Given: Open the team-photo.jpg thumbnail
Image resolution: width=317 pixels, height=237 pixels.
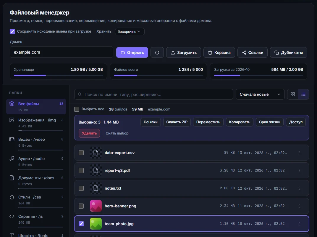Looking at the screenshot, I should tap(96, 224).
